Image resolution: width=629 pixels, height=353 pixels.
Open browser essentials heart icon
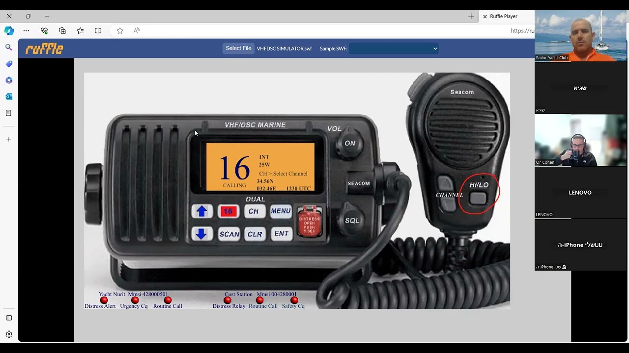click(44, 31)
